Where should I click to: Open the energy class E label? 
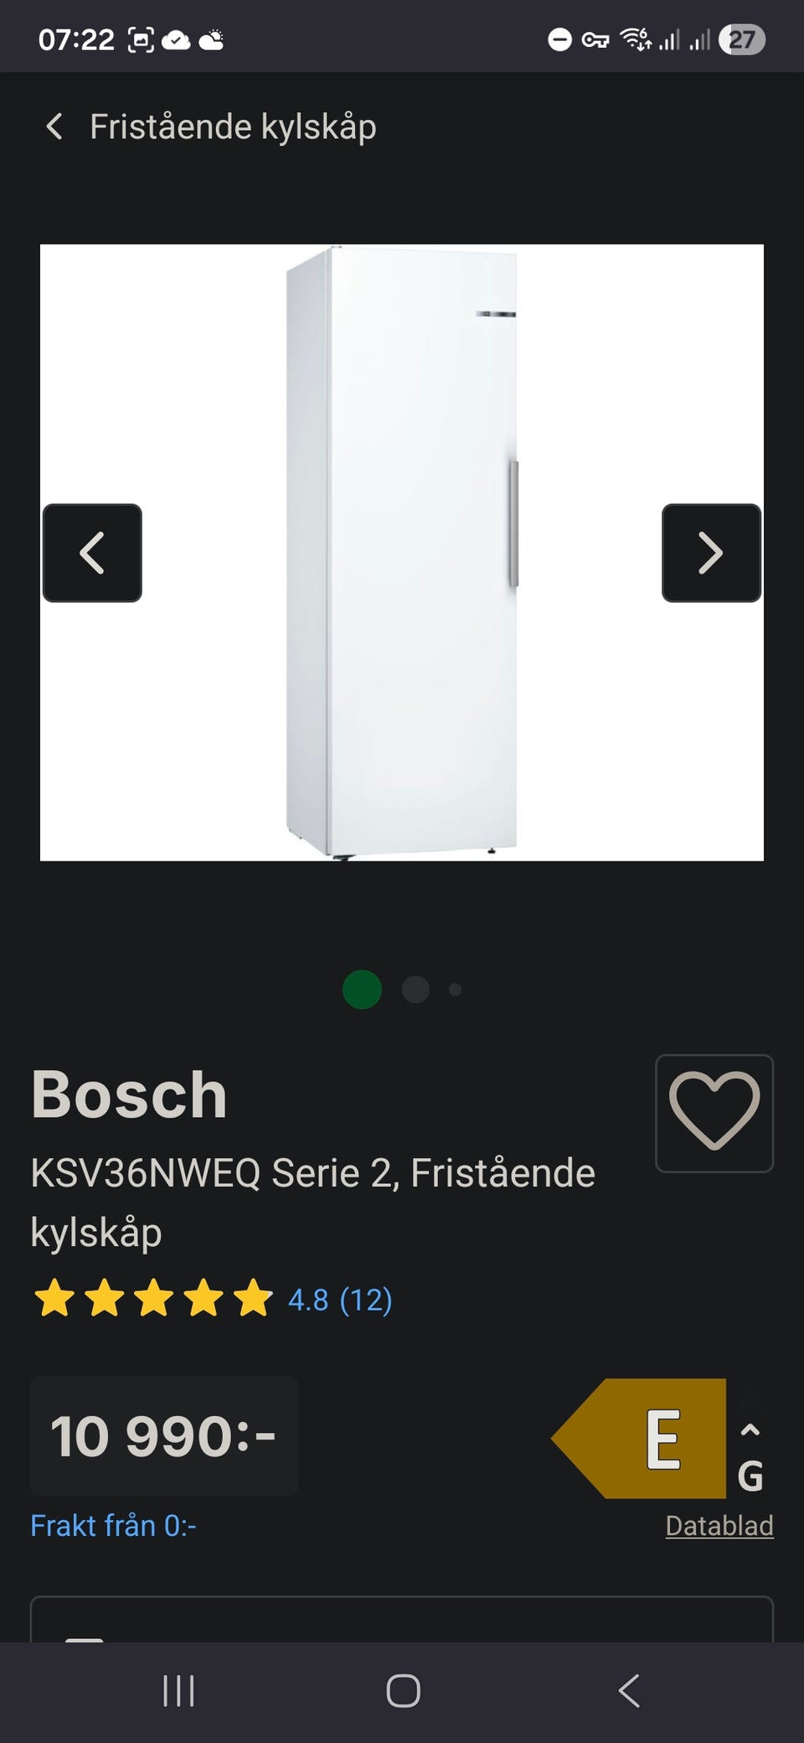coord(639,1438)
